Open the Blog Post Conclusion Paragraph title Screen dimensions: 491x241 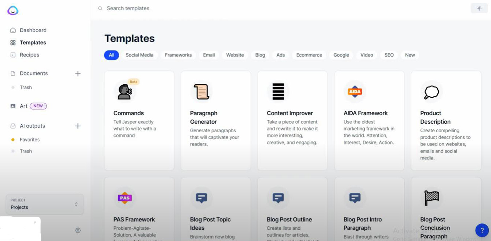click(x=435, y=228)
